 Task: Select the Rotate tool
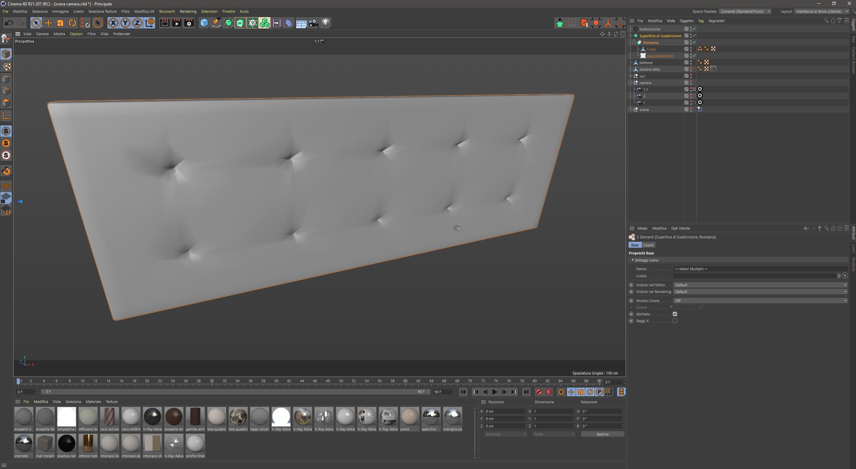[72, 23]
